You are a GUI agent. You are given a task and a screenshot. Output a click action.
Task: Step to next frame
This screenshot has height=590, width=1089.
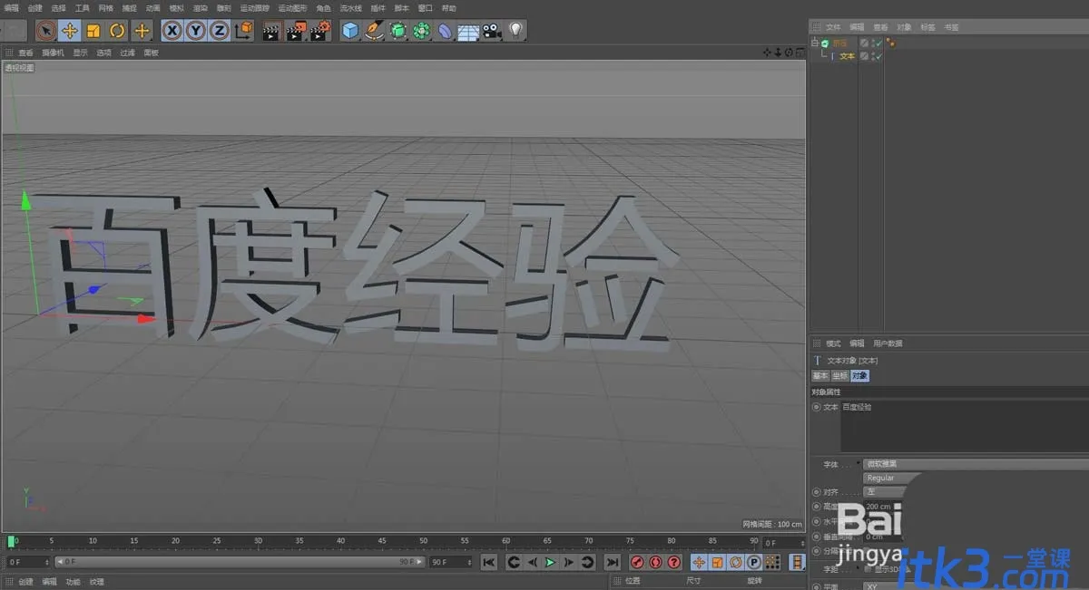tap(569, 562)
